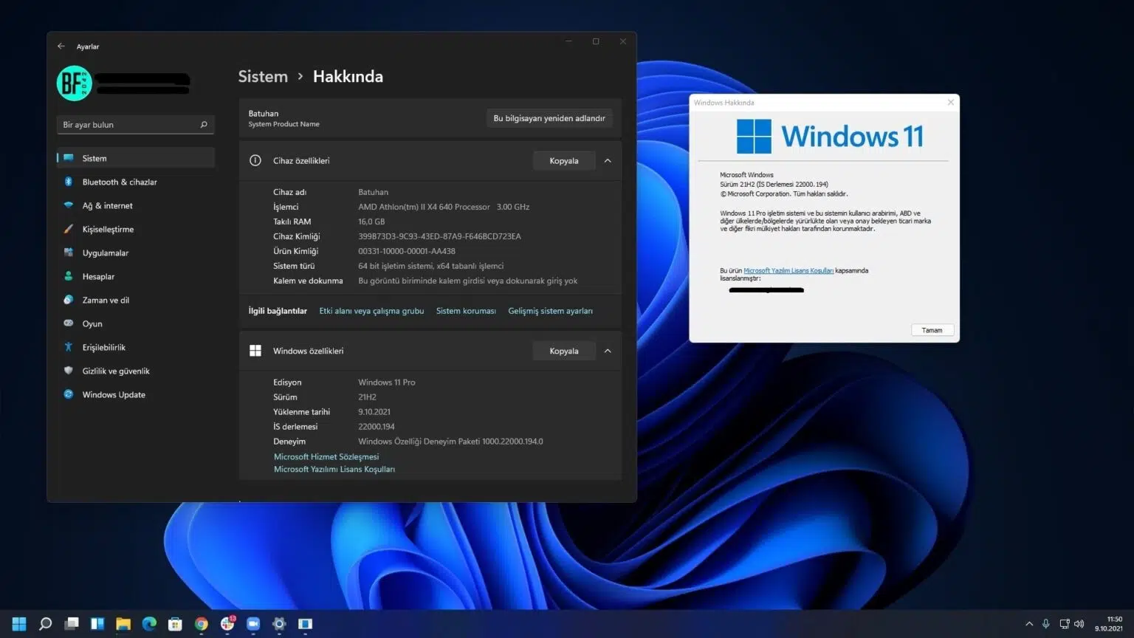
Task: Open taskbar Search
Action: pyautogui.click(x=45, y=624)
